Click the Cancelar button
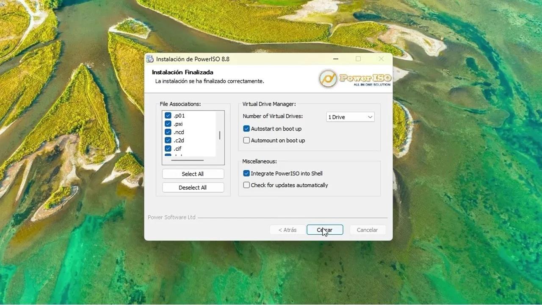 [x=367, y=230]
